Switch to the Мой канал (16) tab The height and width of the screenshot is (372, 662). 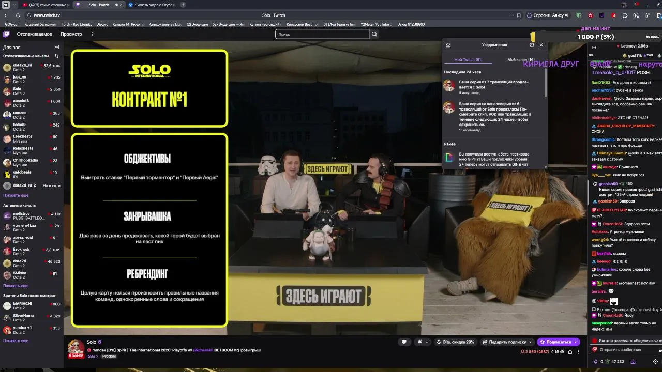pyautogui.click(x=521, y=59)
